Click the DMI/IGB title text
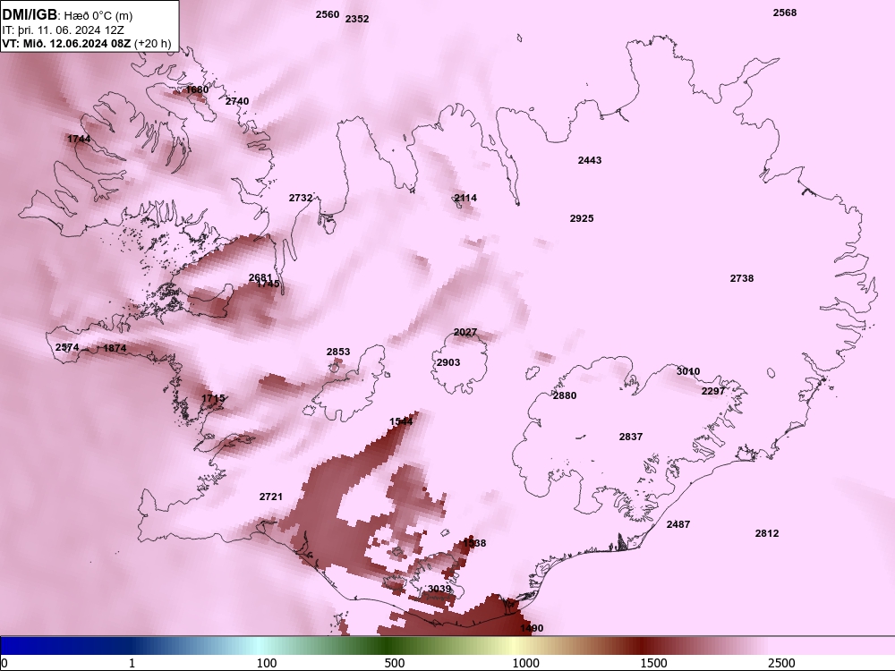Image resolution: width=895 pixels, height=671 pixels. (x=30, y=15)
